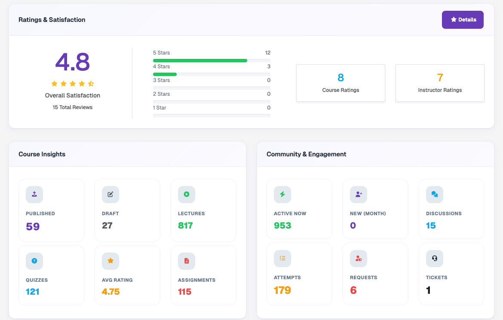503x320 pixels.
Task: Click the Attempts value 179
Action: 282,290
